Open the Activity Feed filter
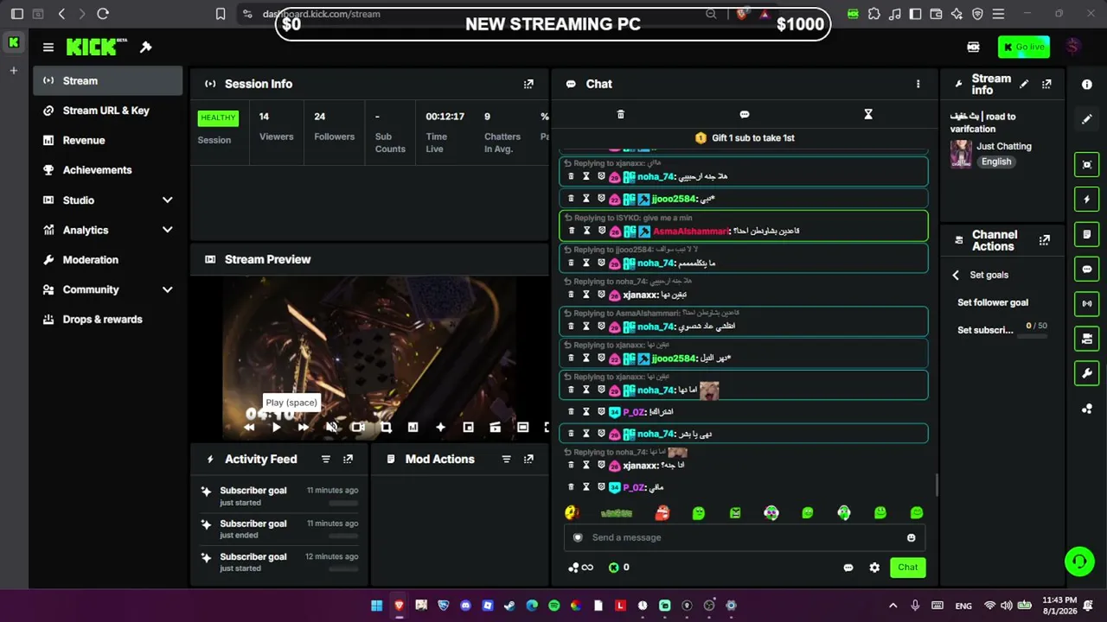Screen dimensions: 1107x622 tap(326, 460)
